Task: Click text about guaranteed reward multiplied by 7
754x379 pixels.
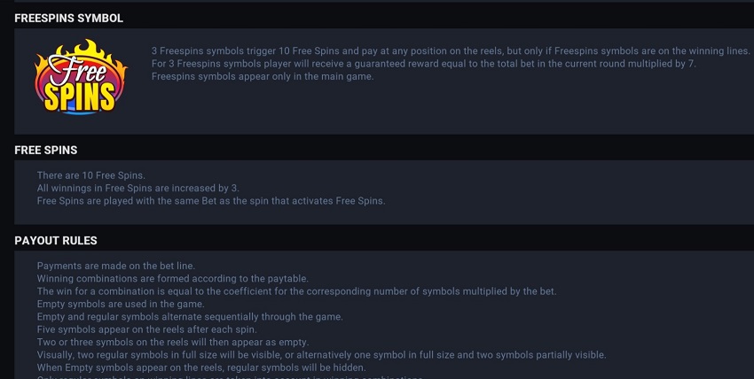Action: (424, 64)
